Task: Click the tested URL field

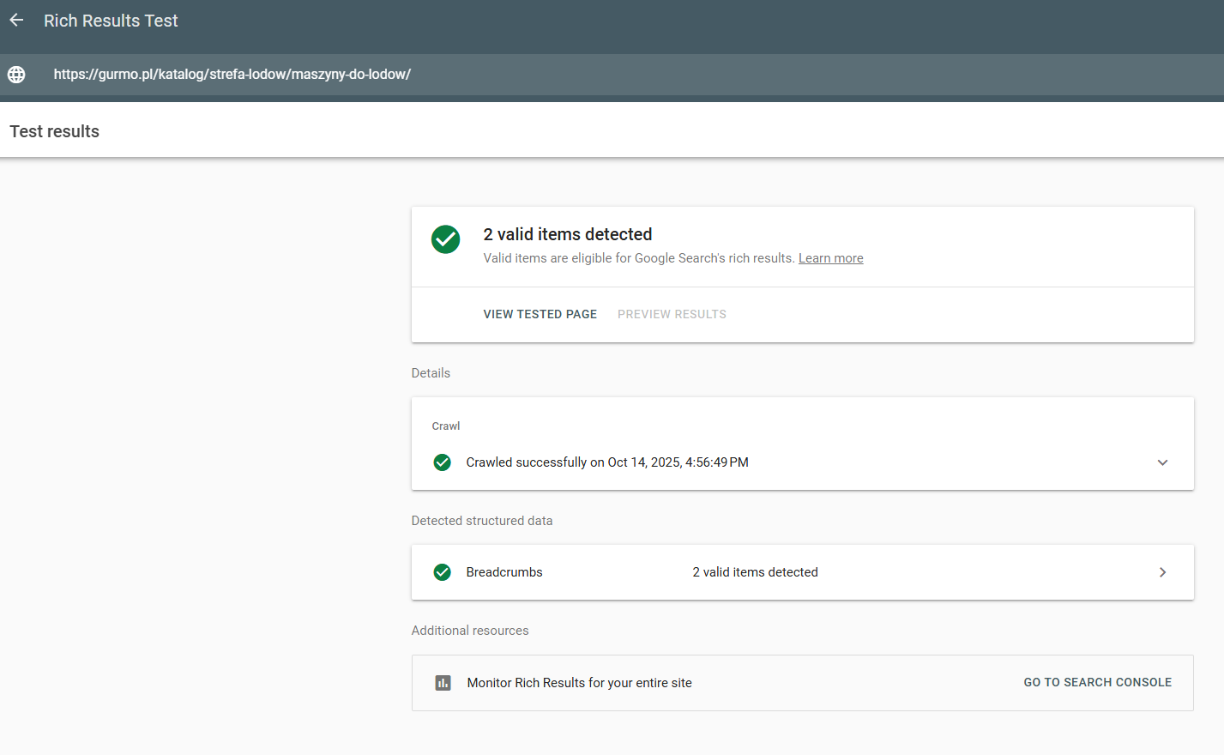Action: [232, 75]
